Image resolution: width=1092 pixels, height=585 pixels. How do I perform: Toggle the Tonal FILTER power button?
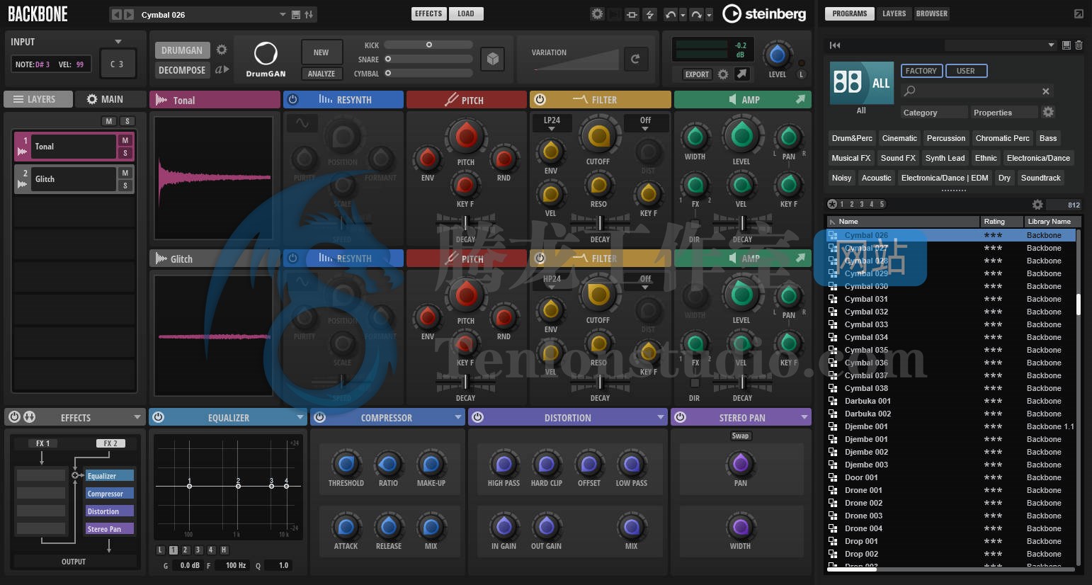[540, 100]
